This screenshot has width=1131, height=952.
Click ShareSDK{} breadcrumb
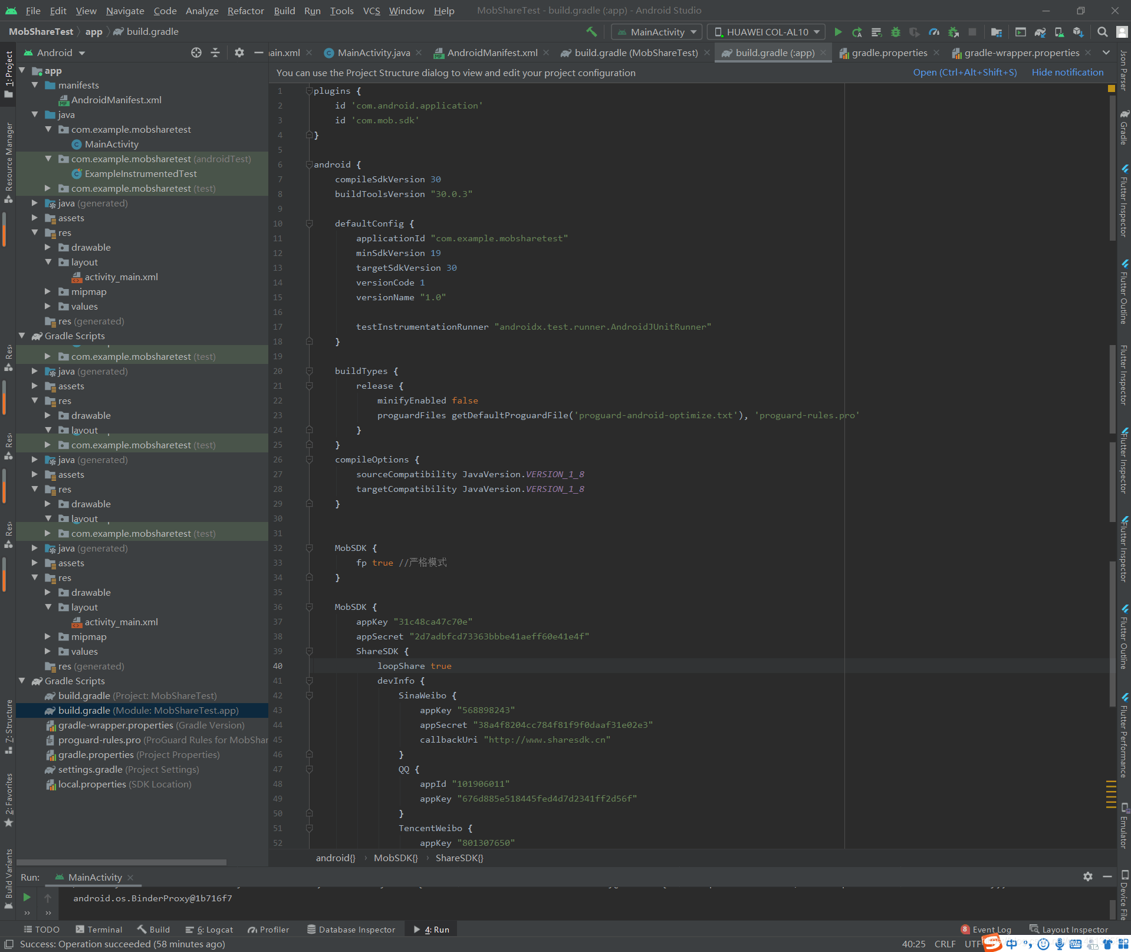tap(459, 858)
